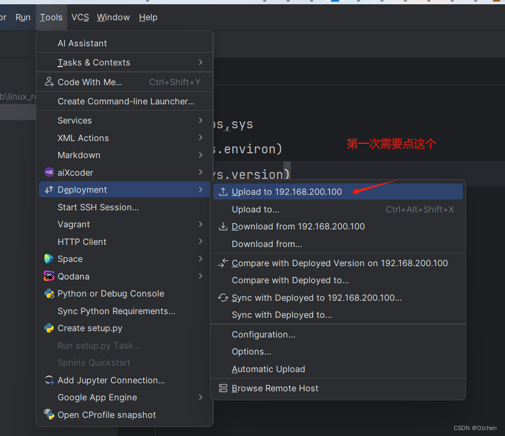Viewport: 505px width, 436px height.
Task: Click the Add Jupyter Connection icon
Action: coord(49,380)
